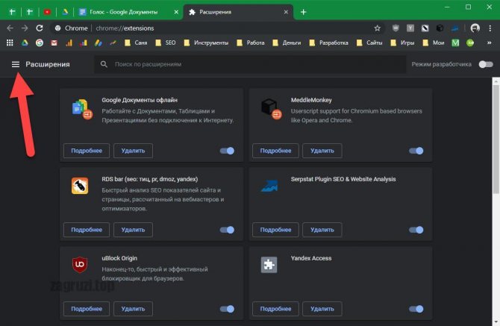Screen dimensions: 500x326
Task: Toggle off Serpstat Plugin extension
Action: 416,230
